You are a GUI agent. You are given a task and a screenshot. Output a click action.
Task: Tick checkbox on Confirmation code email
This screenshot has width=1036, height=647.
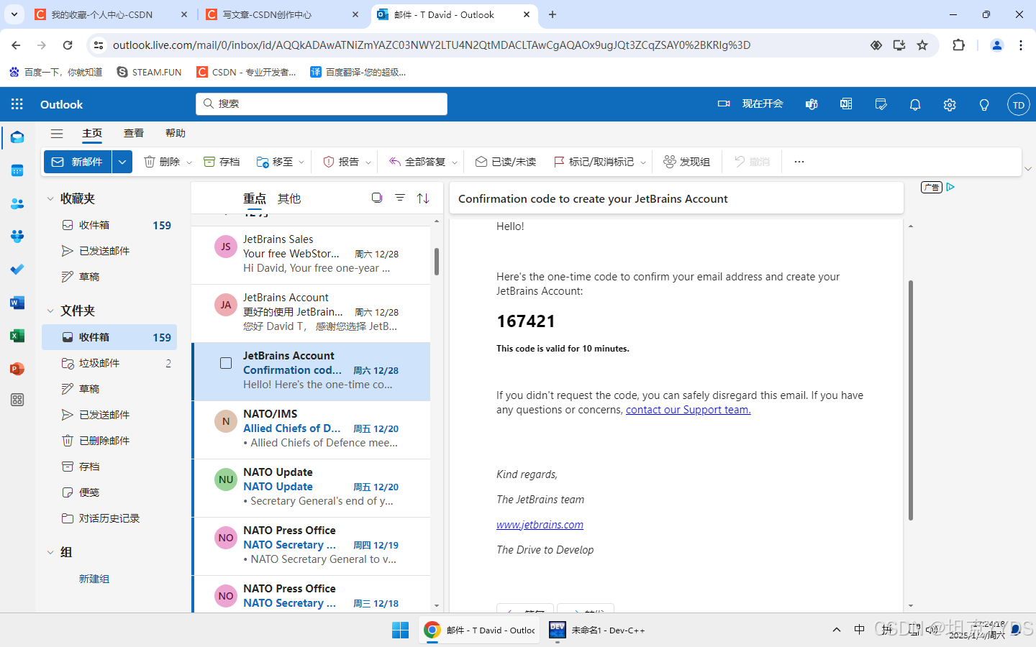pyautogui.click(x=226, y=363)
